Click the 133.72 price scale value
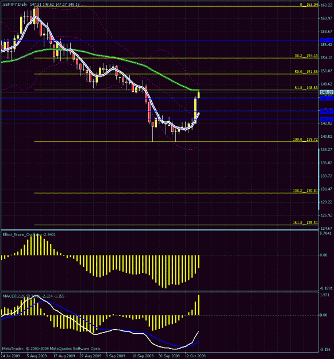 327,176
